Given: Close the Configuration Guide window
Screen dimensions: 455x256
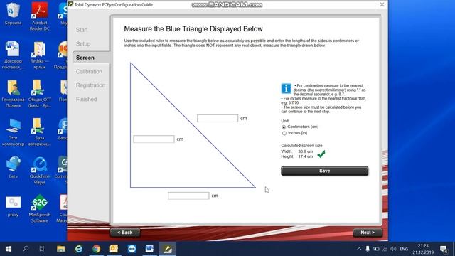Looking at the screenshot, I should pyautogui.click(x=382, y=4).
